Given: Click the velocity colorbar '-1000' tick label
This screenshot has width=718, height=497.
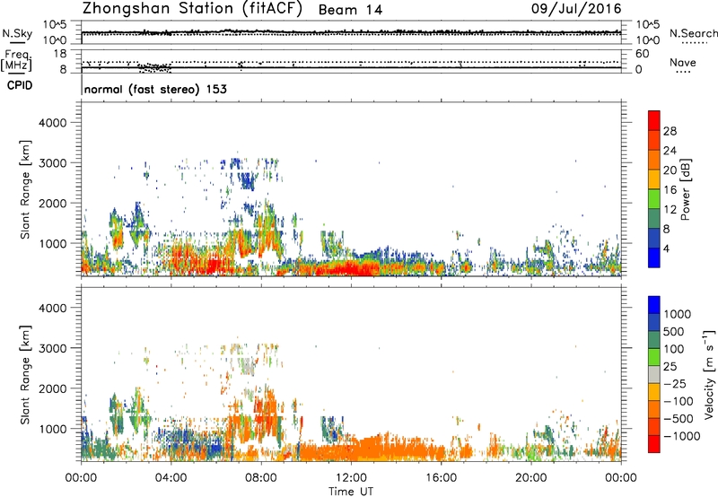Looking at the screenshot, I should [682, 436].
